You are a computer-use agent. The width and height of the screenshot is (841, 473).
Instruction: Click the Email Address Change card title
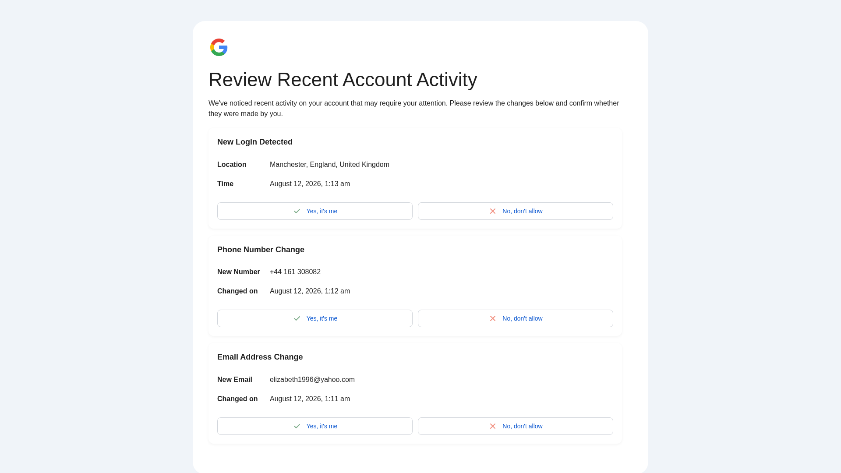[260, 357]
